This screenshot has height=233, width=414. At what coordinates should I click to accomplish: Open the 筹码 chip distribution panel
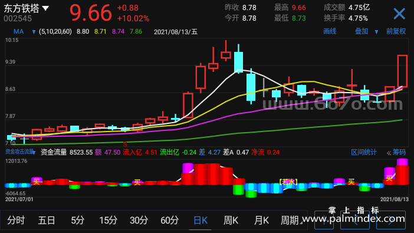399,152
